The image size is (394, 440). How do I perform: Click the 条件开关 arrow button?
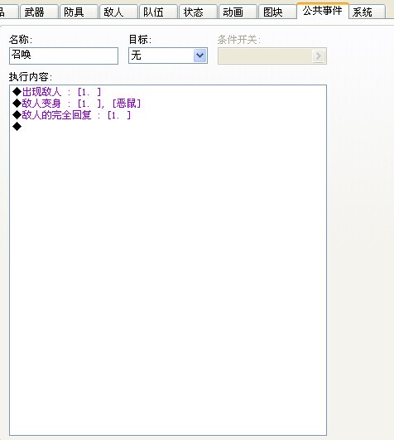click(319, 56)
